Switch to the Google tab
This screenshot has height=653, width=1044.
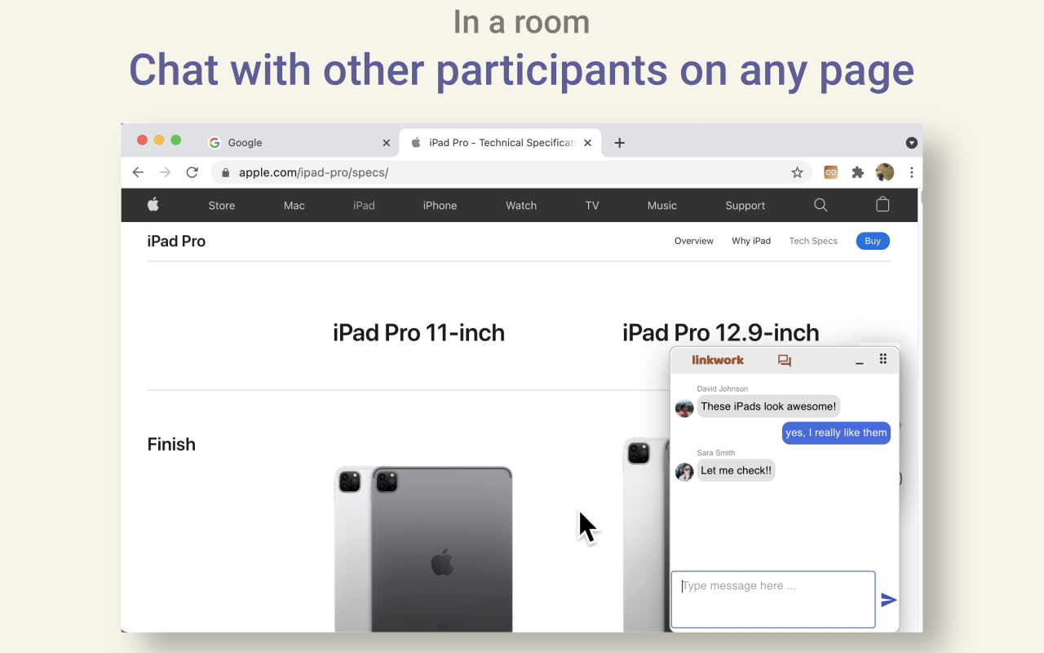point(299,143)
